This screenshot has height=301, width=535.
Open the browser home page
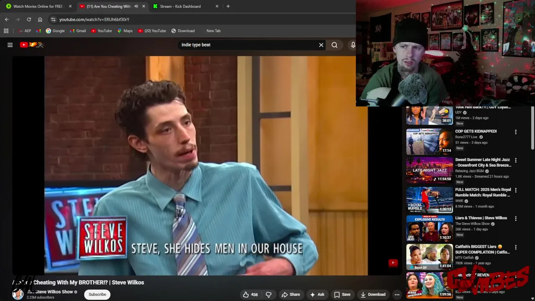point(40,19)
